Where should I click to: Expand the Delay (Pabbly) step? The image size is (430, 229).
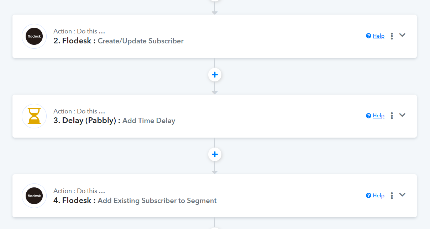402,115
